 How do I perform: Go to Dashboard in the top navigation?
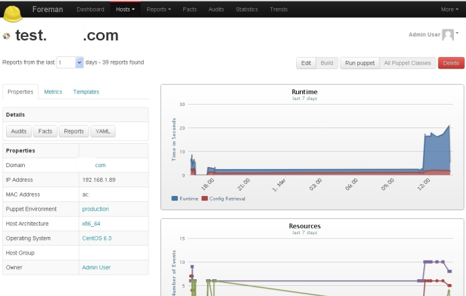(91, 9)
